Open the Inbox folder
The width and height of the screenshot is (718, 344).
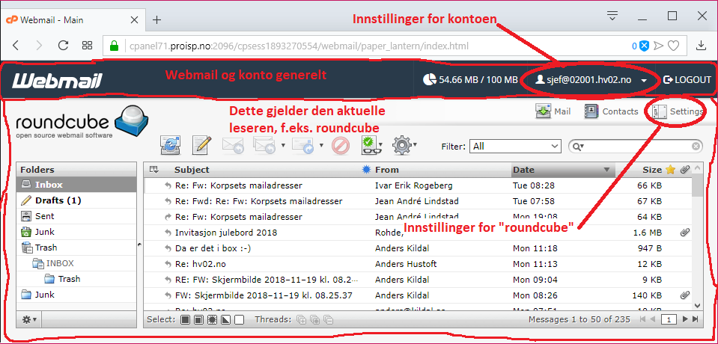click(76, 185)
